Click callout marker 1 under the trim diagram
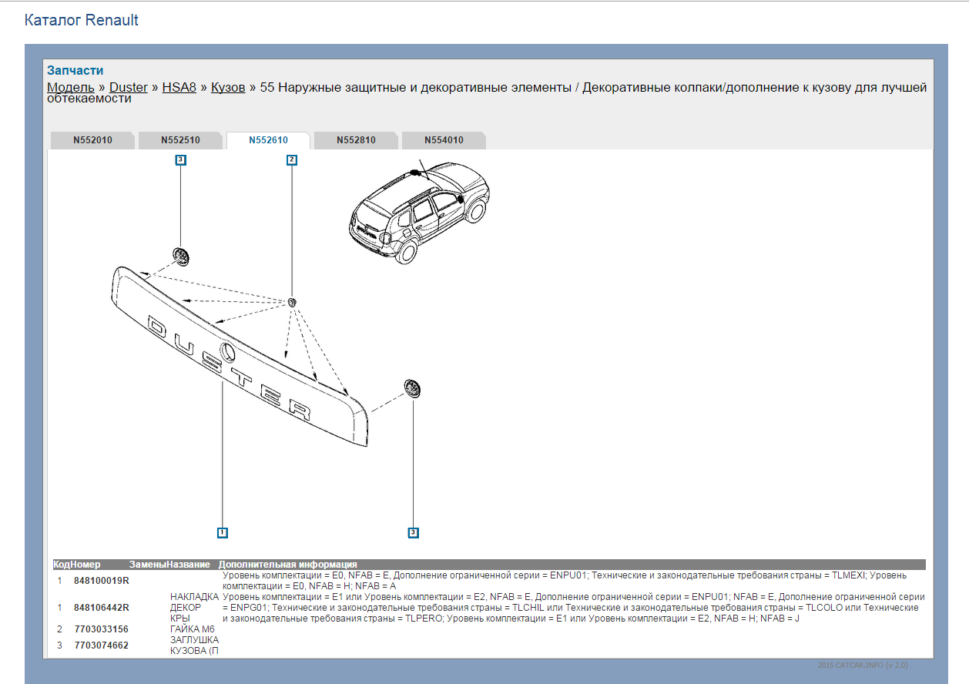This screenshot has width=969, height=684. point(222,532)
